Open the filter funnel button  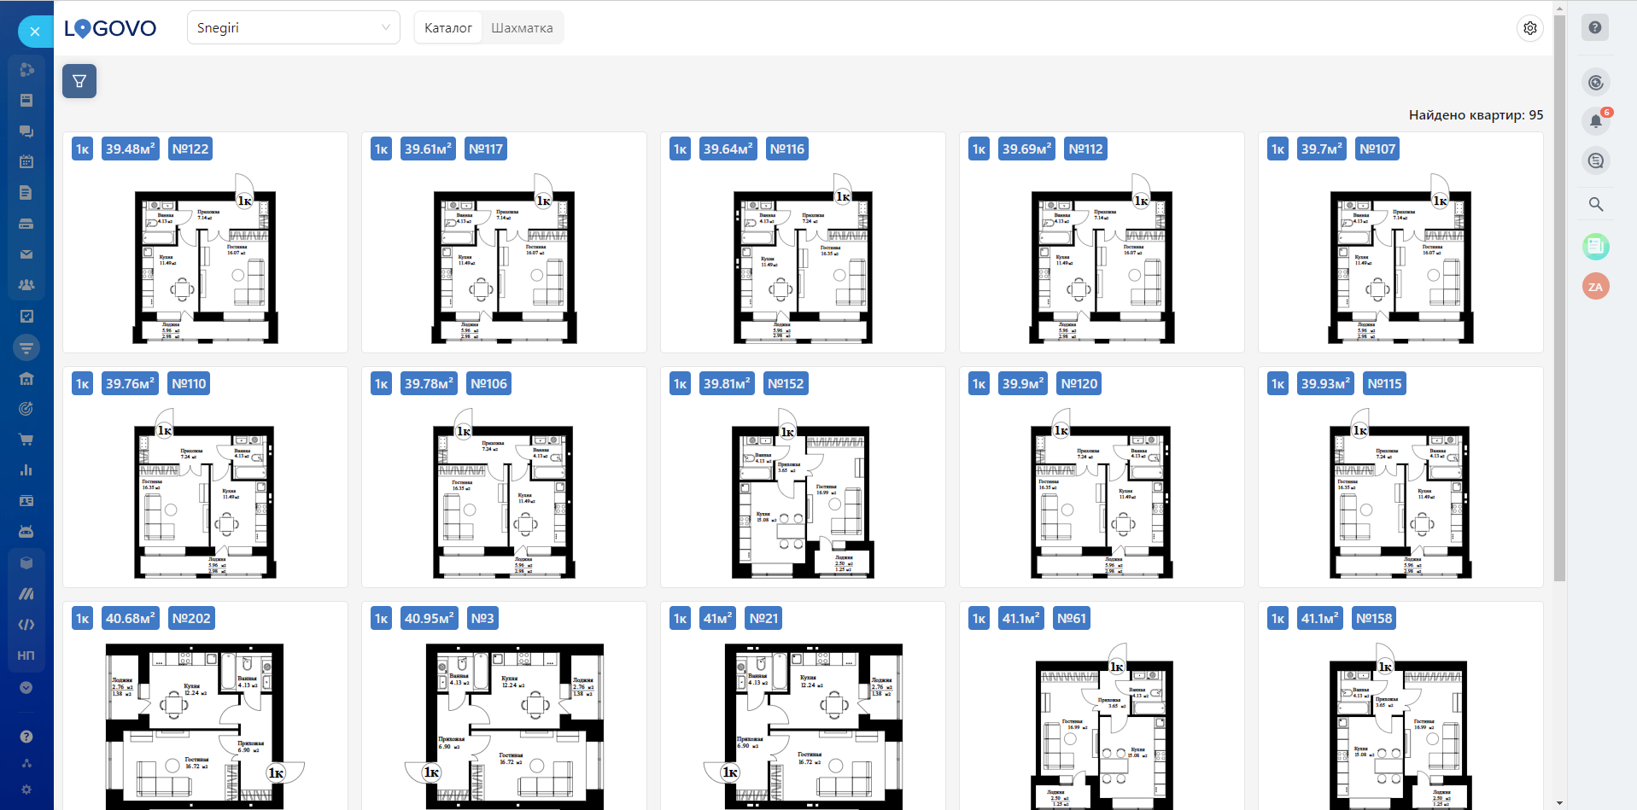79,81
